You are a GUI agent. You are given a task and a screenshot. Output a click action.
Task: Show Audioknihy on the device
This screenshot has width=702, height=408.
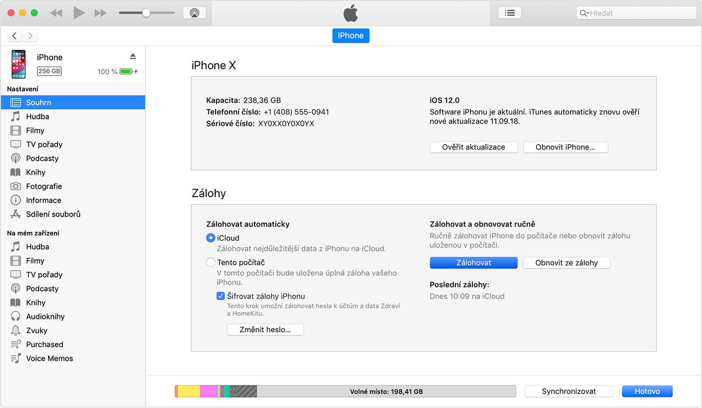click(73, 317)
